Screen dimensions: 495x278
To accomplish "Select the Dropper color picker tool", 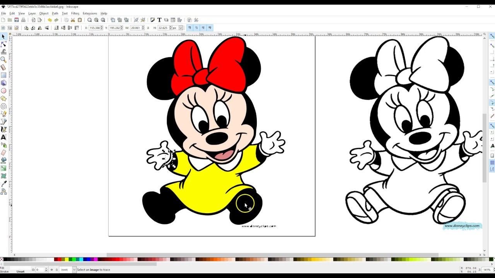I will (3, 184).
